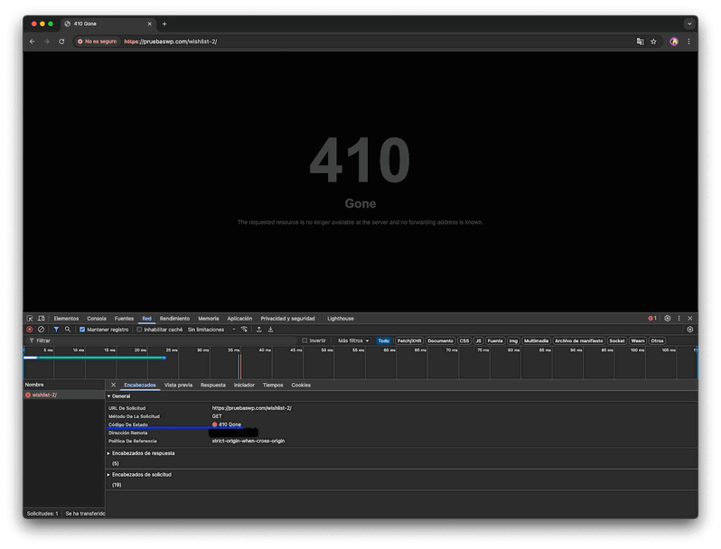Toggle the device toolbar icon in DevTools

tap(42, 319)
